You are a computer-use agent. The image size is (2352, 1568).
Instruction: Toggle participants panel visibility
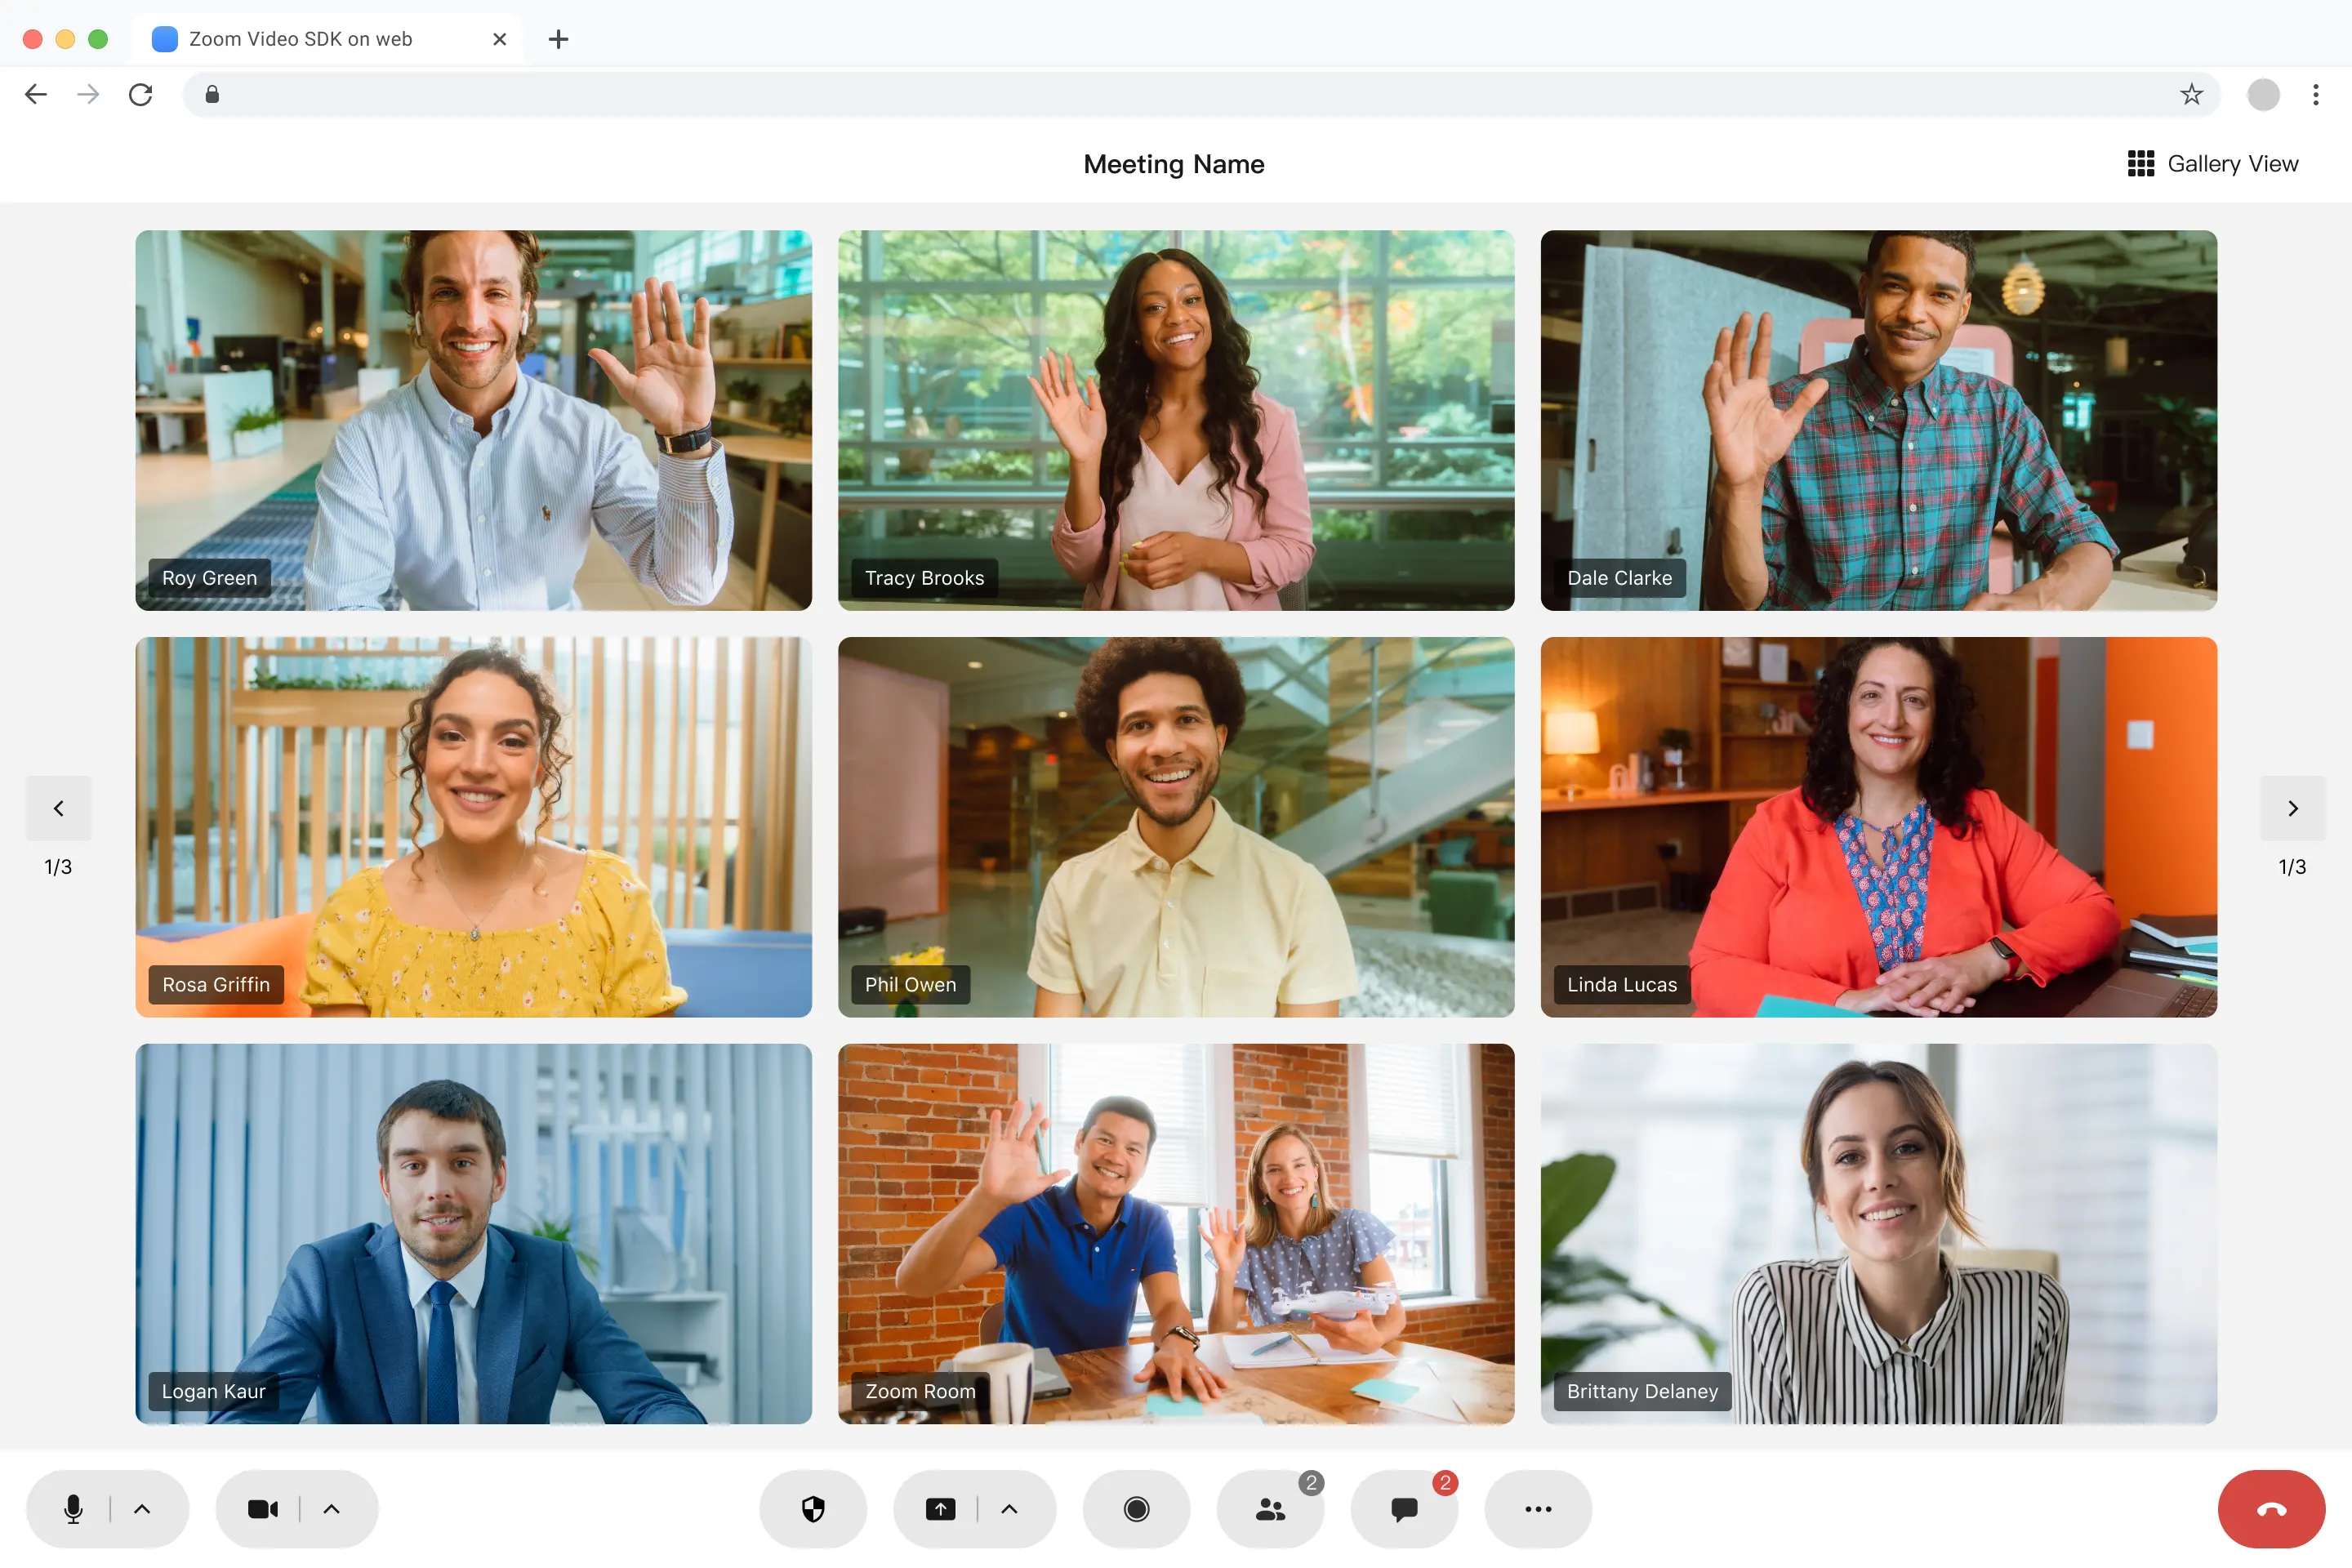point(1271,1508)
